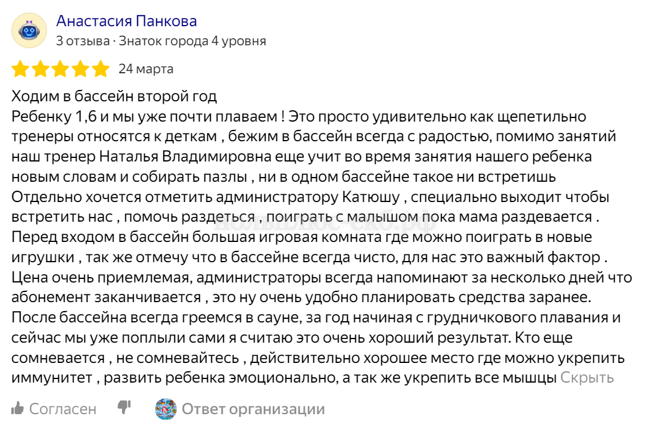650x441 pixels.
Task: Collapse the review with Скрыть
Action: pos(587,377)
